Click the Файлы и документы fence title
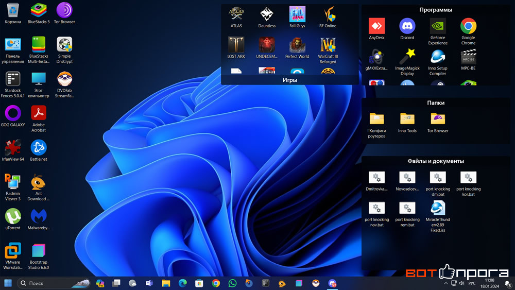This screenshot has width=515, height=290. [436, 161]
